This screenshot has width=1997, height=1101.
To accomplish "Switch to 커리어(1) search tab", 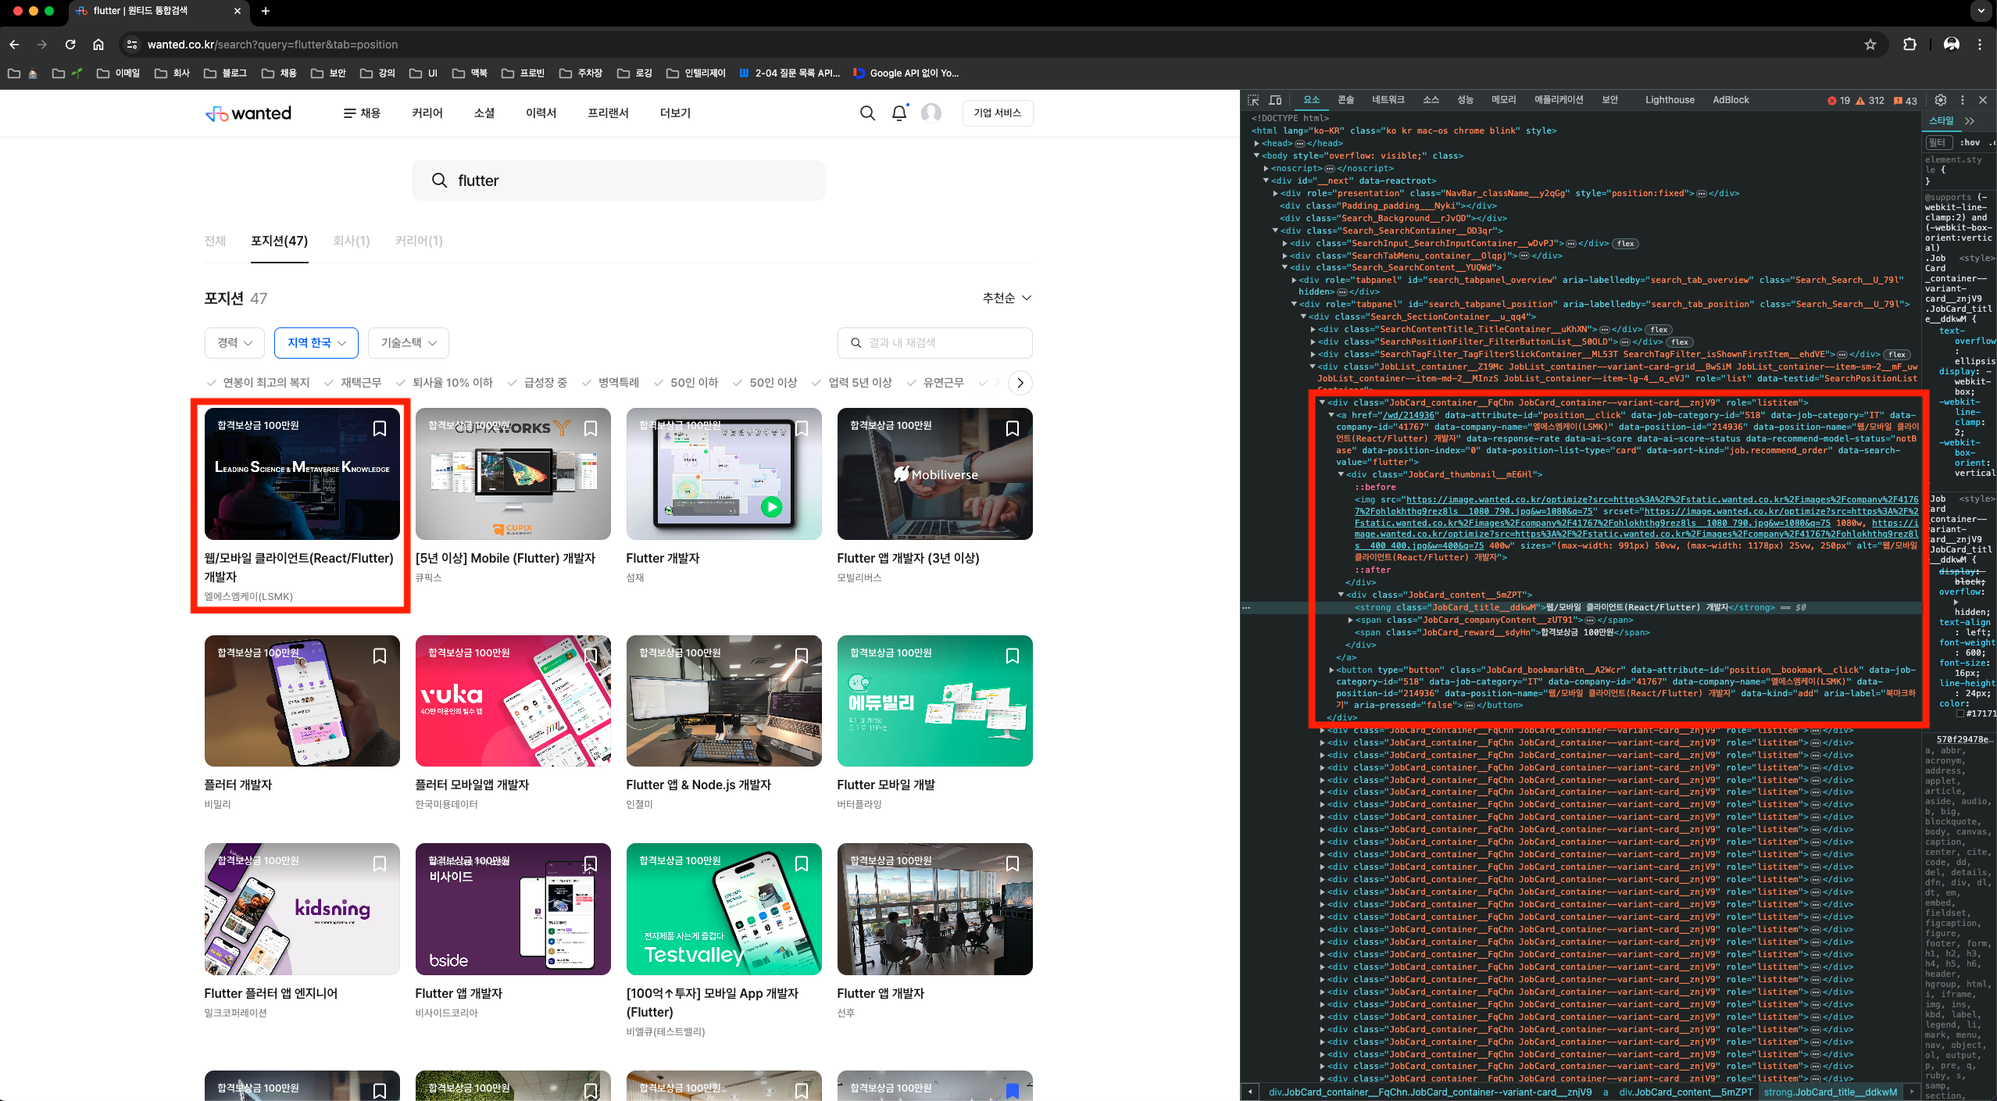I will pos(419,241).
